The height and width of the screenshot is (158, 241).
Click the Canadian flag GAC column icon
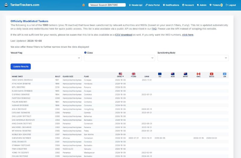[199, 74]
